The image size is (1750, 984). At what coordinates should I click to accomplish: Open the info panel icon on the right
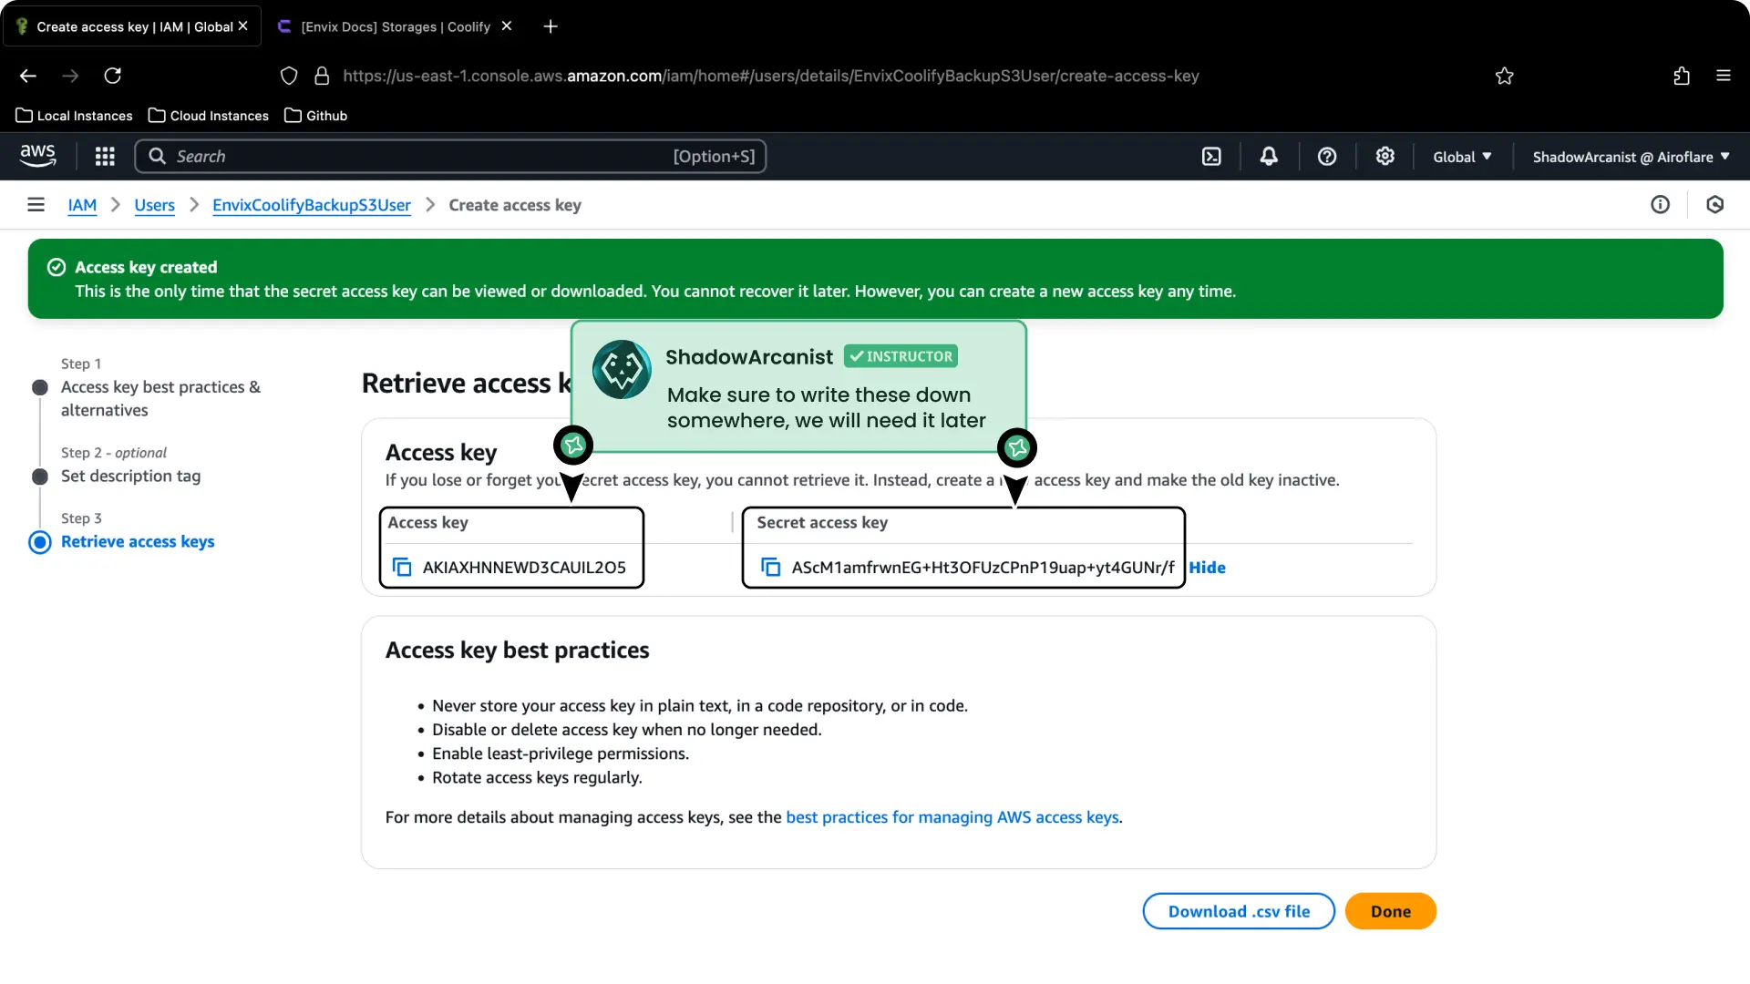click(1660, 204)
